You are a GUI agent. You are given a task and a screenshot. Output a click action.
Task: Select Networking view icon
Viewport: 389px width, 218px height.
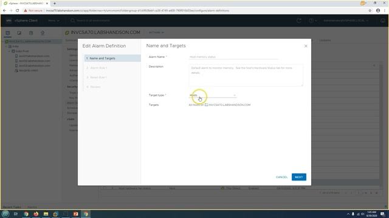43,33
